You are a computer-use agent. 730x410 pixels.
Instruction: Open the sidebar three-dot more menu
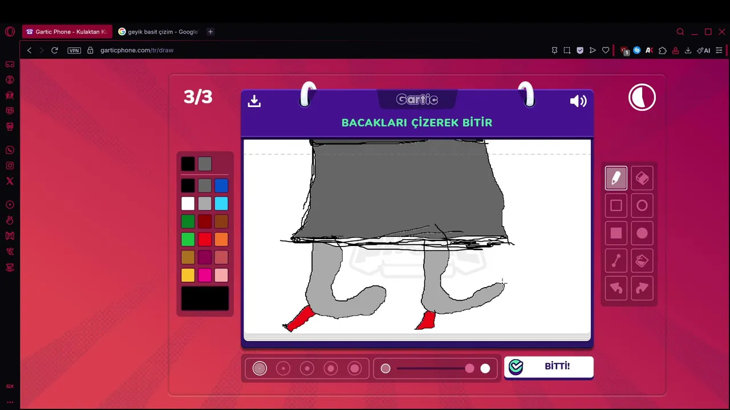[x=10, y=401]
